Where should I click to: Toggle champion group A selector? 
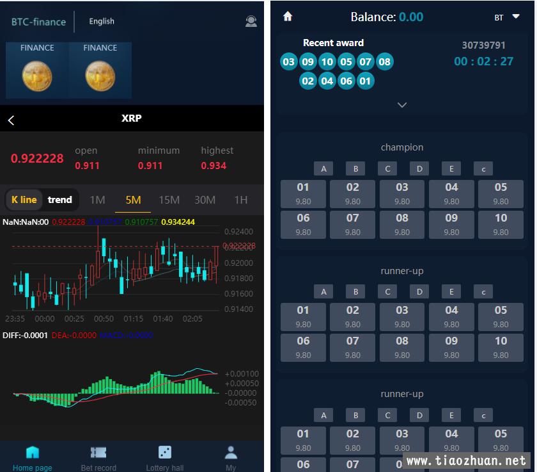tap(323, 169)
